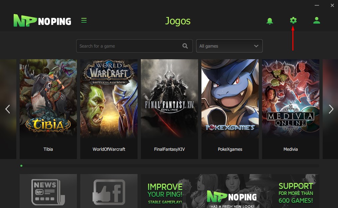Click the search magnifier icon
338x208 pixels.
point(185,46)
